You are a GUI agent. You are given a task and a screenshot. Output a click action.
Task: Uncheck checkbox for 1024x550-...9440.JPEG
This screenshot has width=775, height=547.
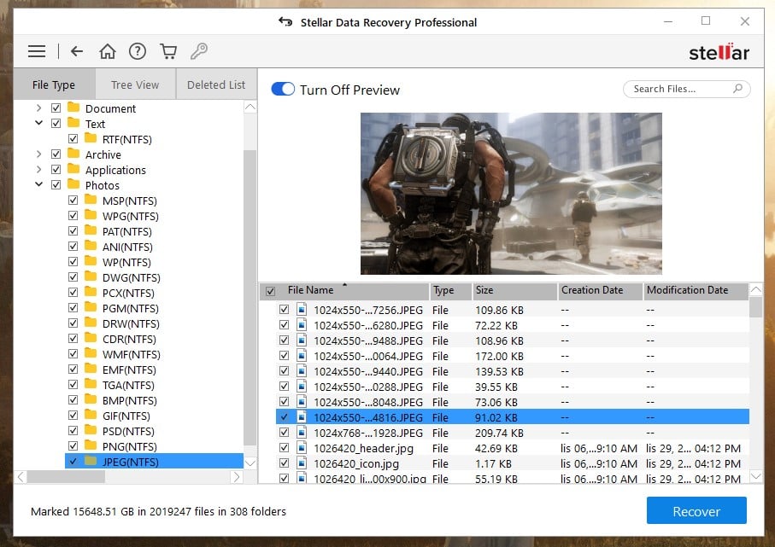coord(285,370)
